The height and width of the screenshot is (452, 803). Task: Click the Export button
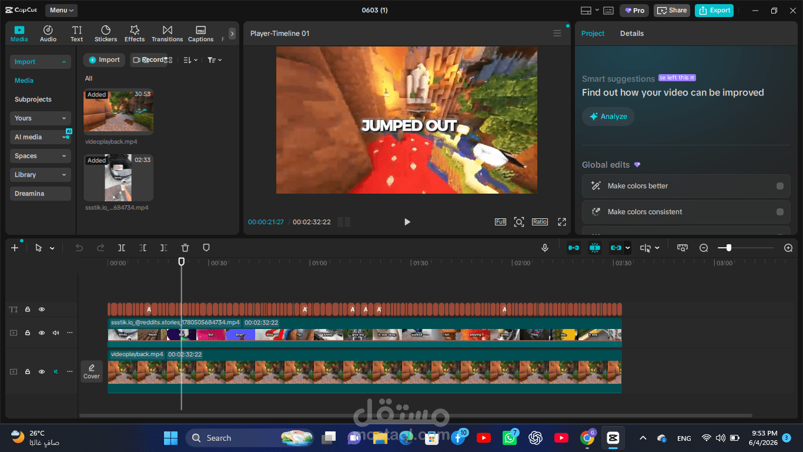[x=714, y=11]
